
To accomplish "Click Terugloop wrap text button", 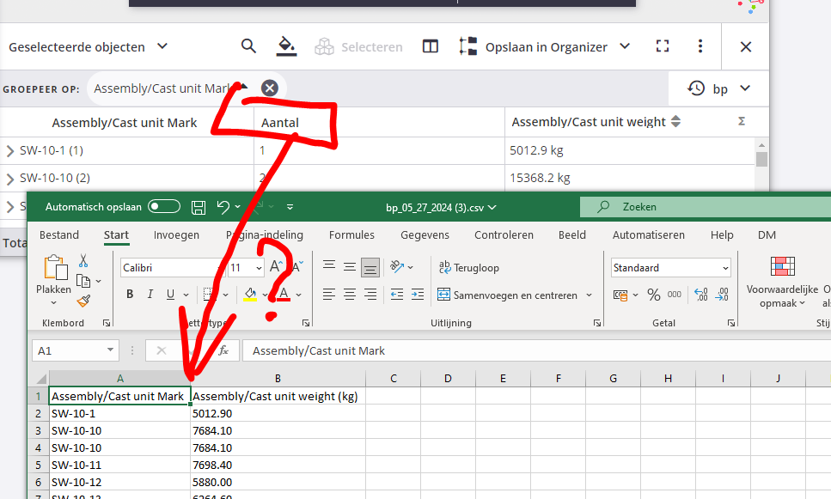I will [x=469, y=267].
